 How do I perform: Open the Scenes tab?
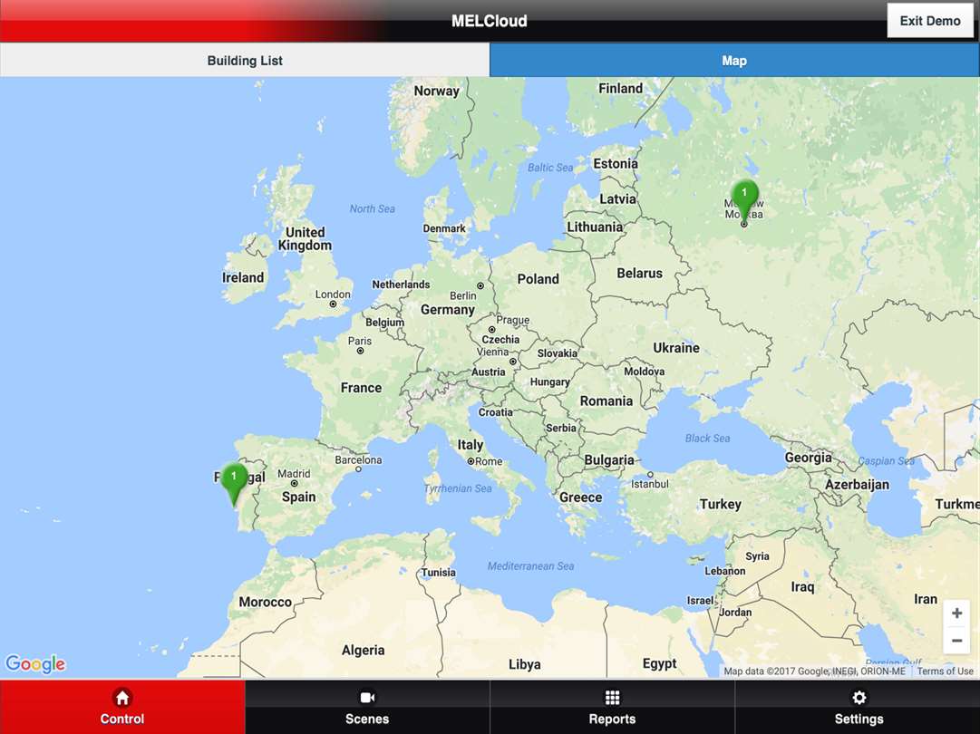367,707
